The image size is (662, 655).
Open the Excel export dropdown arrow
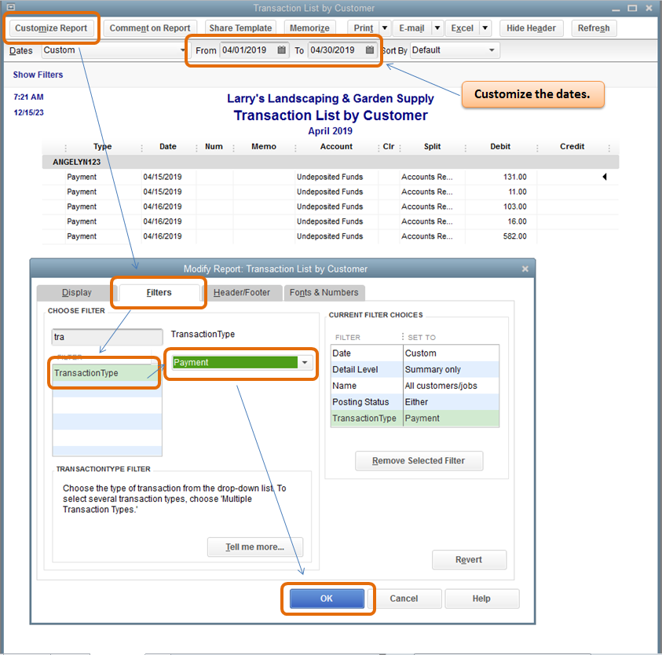coord(485,28)
